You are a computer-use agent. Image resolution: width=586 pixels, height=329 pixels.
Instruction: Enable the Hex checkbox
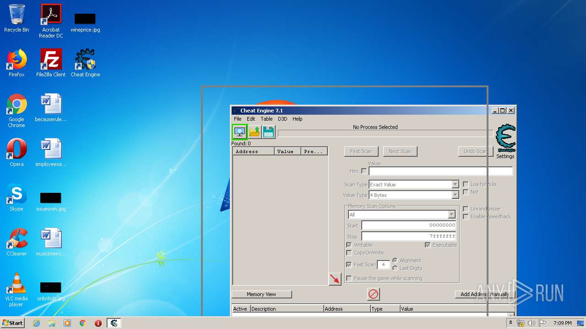click(364, 171)
